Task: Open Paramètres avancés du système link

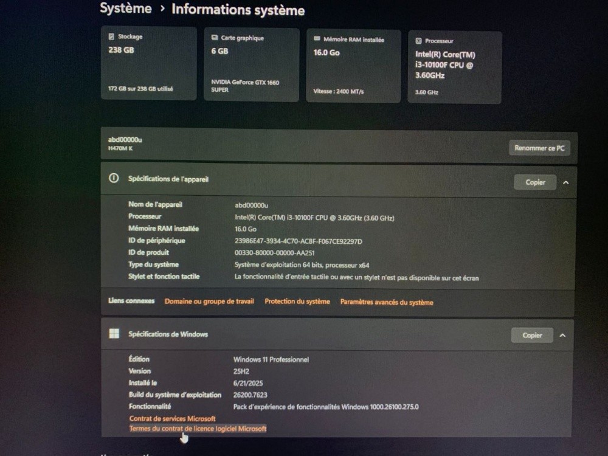Action: pos(387,302)
